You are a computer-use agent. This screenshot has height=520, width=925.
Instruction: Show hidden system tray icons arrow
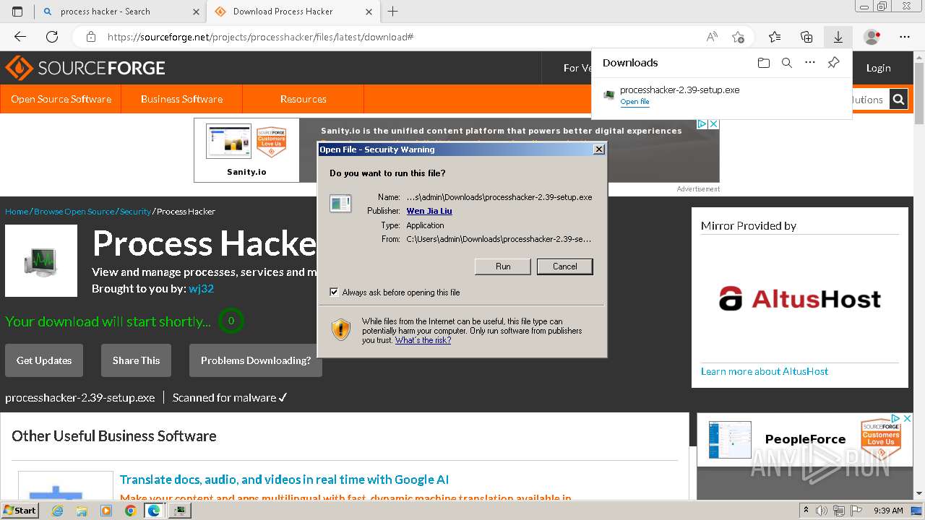click(x=806, y=511)
